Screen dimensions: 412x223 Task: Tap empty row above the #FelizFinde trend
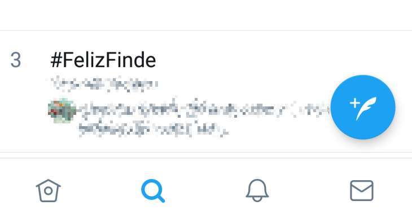click(x=206, y=15)
